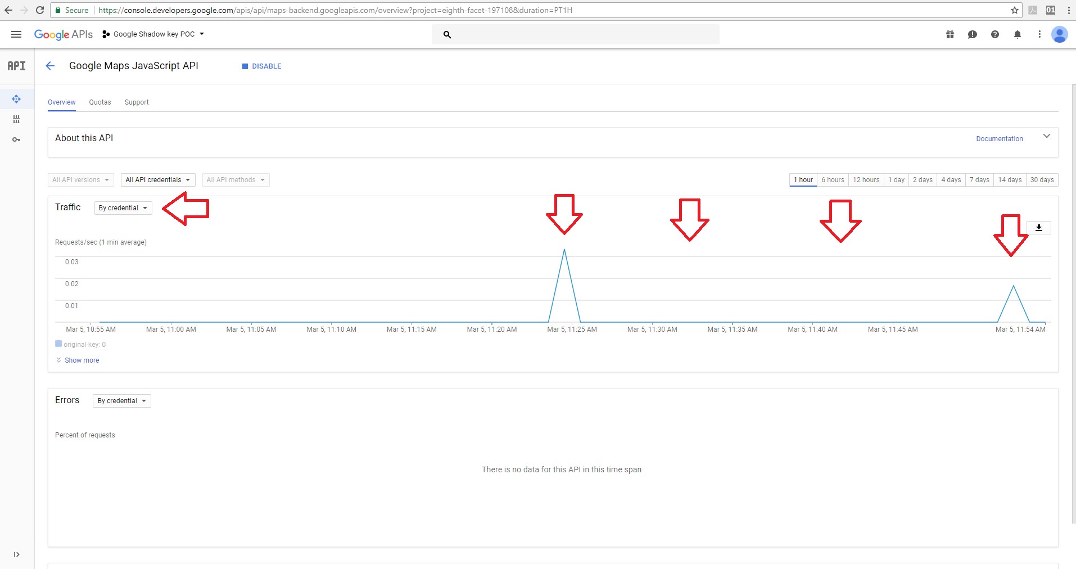Screen dimensions: 1076x569
Task: Select the 2 days time range
Action: click(x=923, y=180)
